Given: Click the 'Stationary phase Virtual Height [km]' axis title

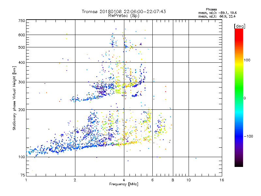Looking at the screenshot, I should point(14,98).
